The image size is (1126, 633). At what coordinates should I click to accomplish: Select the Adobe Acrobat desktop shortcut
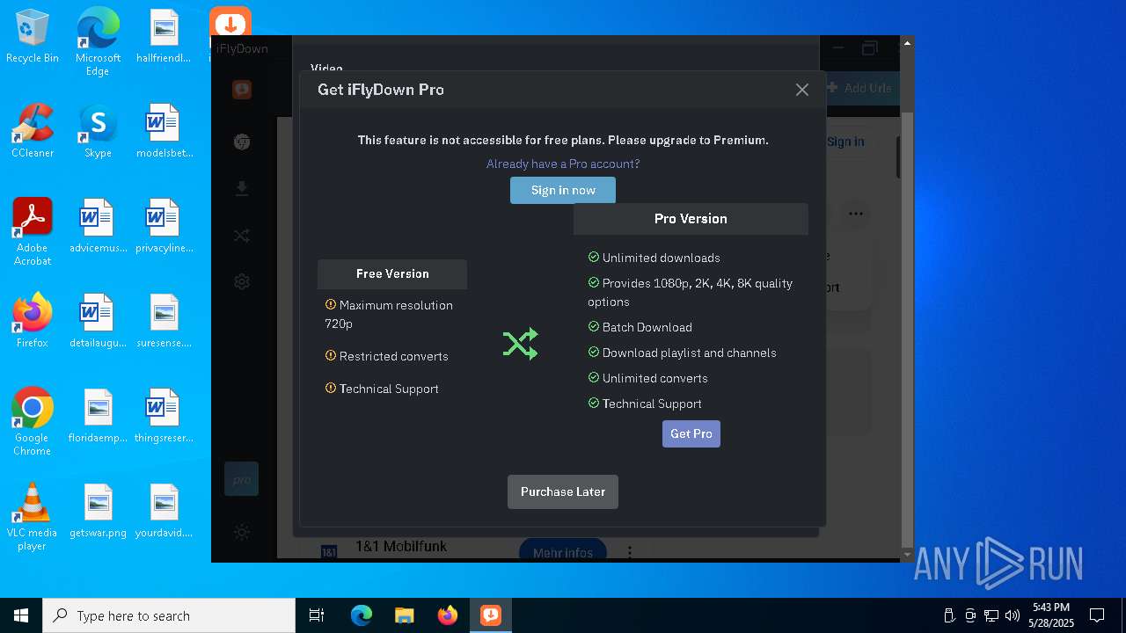[33, 232]
